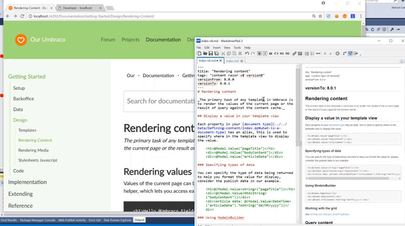Image resolution: width=405 pixels, height=226 pixels.
Task: Apply Heading 1 format in MarkdownPad
Action: click(x=282, y=53)
